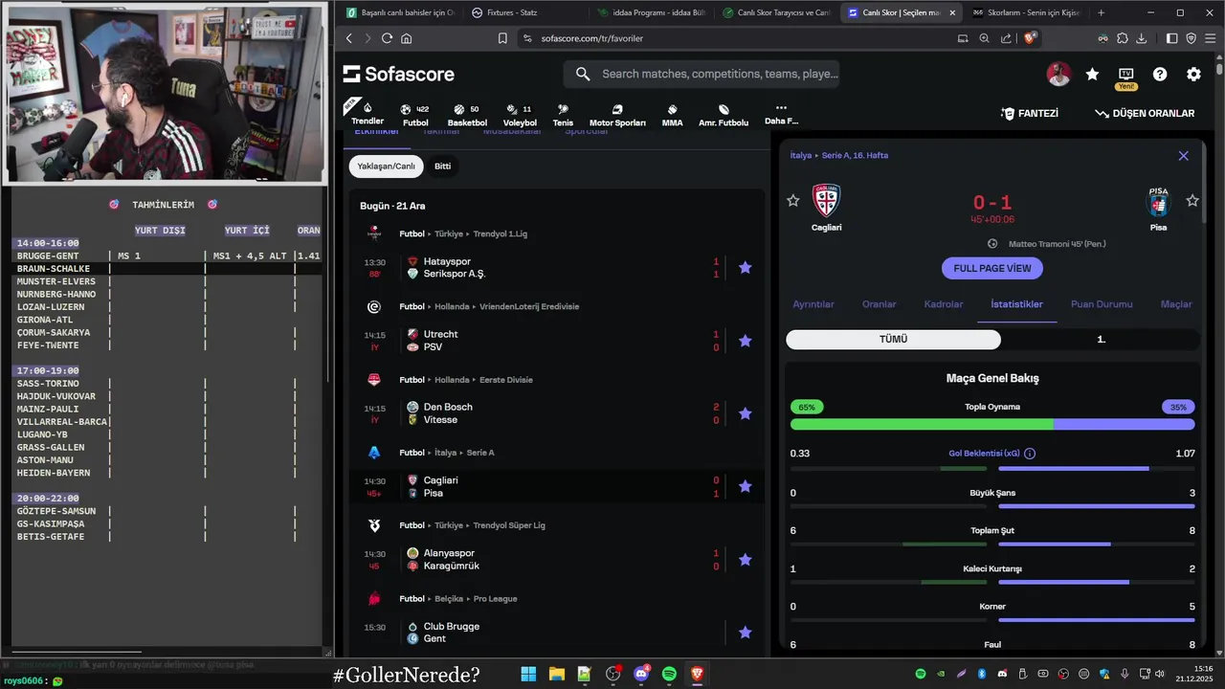The height and width of the screenshot is (689, 1225).
Task: Switch to the Ayrıntılar tab
Action: [813, 304]
